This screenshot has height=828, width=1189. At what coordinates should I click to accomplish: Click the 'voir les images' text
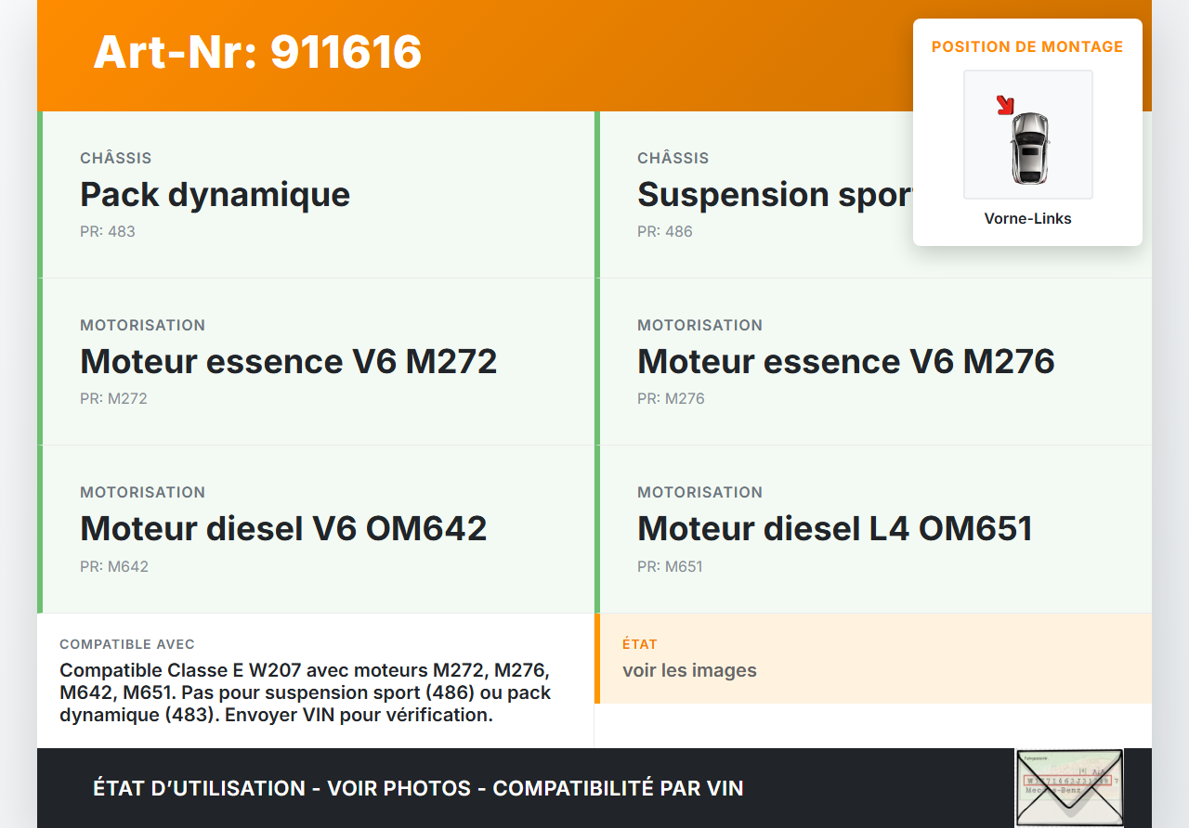coord(689,670)
